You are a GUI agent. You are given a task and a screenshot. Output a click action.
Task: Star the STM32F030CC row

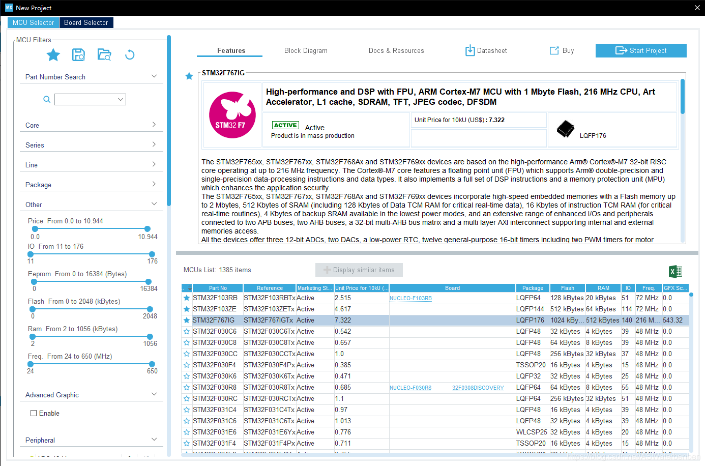[x=187, y=354]
